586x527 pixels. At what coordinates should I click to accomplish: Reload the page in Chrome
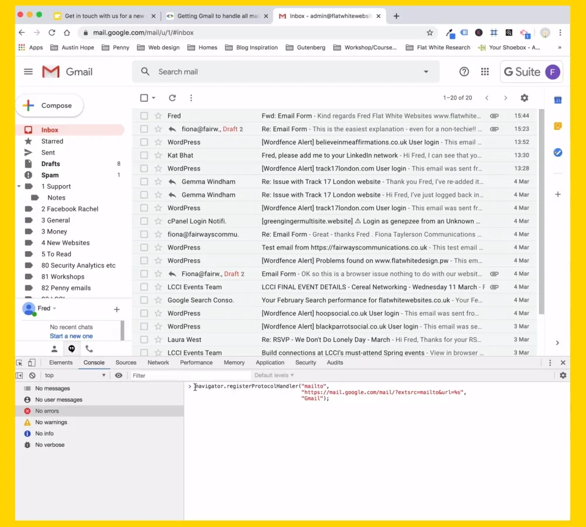click(x=52, y=32)
